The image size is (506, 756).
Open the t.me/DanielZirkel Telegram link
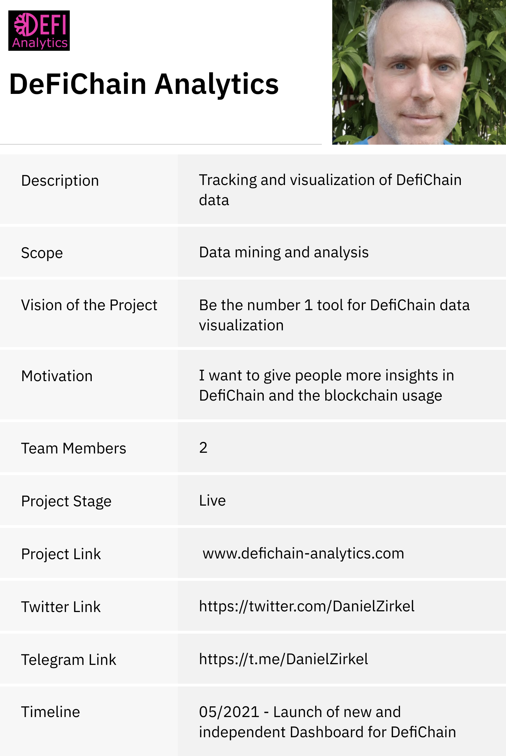[x=283, y=659]
